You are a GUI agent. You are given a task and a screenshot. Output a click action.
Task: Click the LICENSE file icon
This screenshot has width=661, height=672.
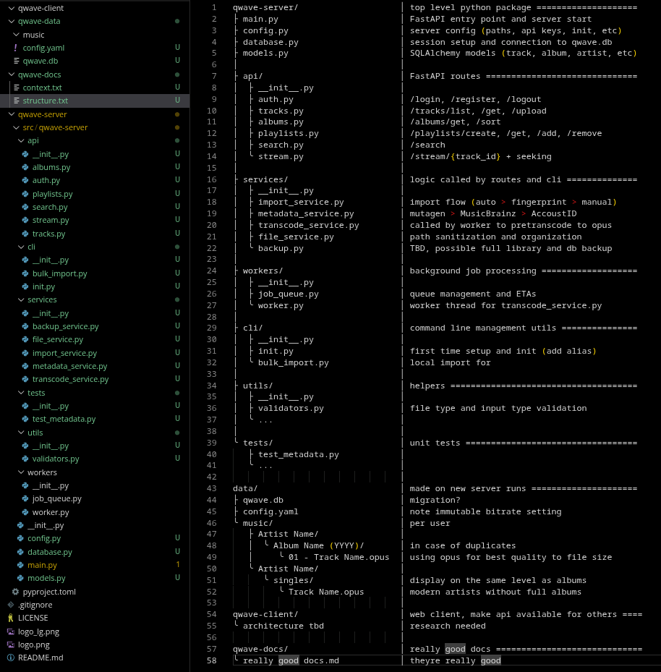click(10, 618)
